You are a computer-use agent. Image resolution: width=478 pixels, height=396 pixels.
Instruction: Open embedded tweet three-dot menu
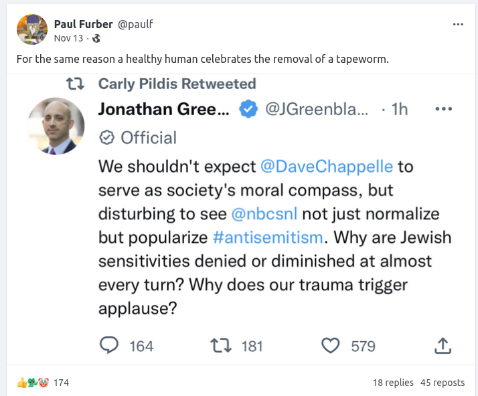[443, 109]
